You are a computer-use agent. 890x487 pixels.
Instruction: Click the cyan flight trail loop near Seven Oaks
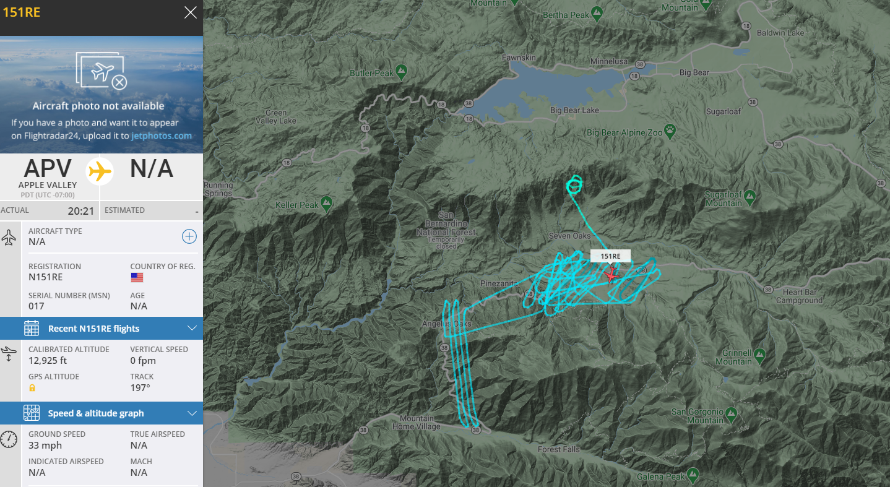click(574, 184)
